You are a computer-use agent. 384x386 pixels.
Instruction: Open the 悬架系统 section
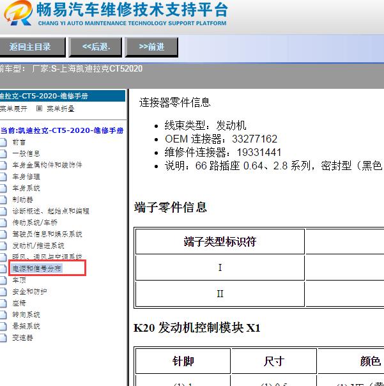pos(26,326)
